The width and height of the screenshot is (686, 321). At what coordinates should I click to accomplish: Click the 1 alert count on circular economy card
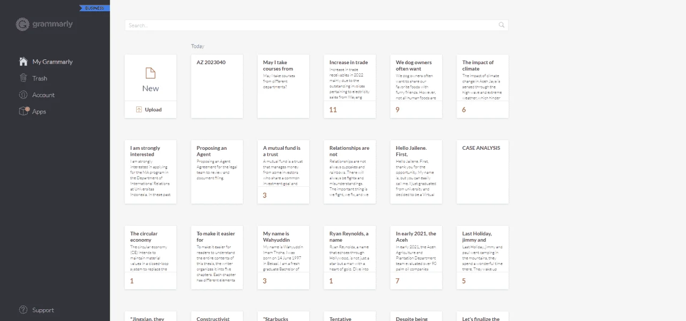[x=132, y=281]
